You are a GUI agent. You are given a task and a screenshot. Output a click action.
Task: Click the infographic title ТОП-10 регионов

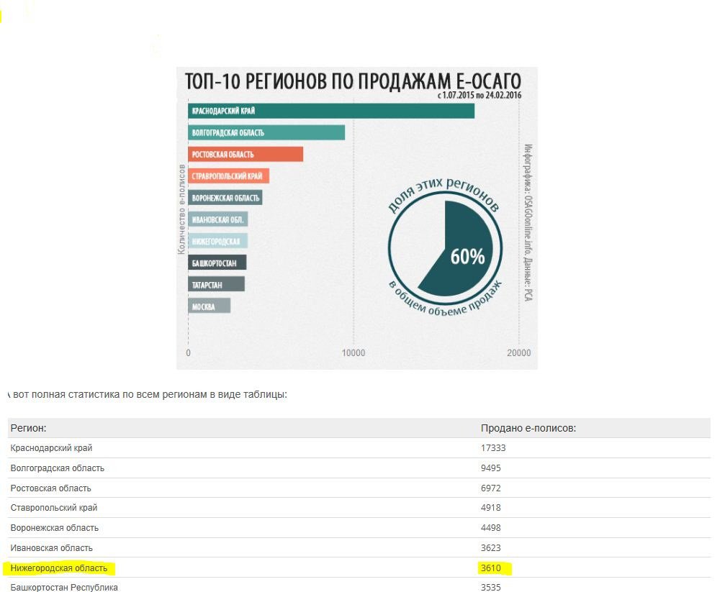click(354, 81)
